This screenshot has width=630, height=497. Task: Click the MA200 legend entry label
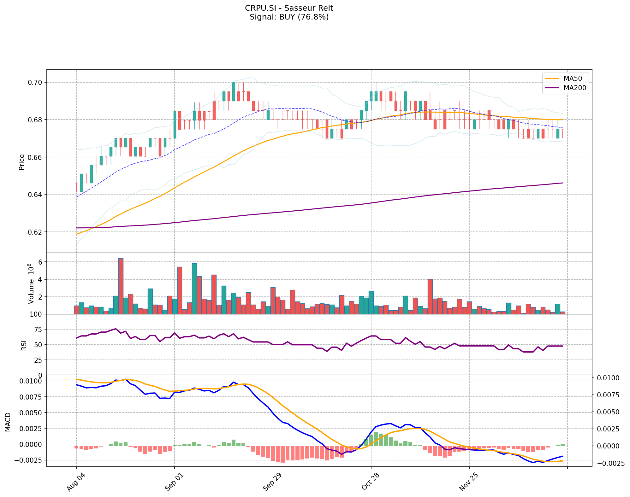click(575, 88)
